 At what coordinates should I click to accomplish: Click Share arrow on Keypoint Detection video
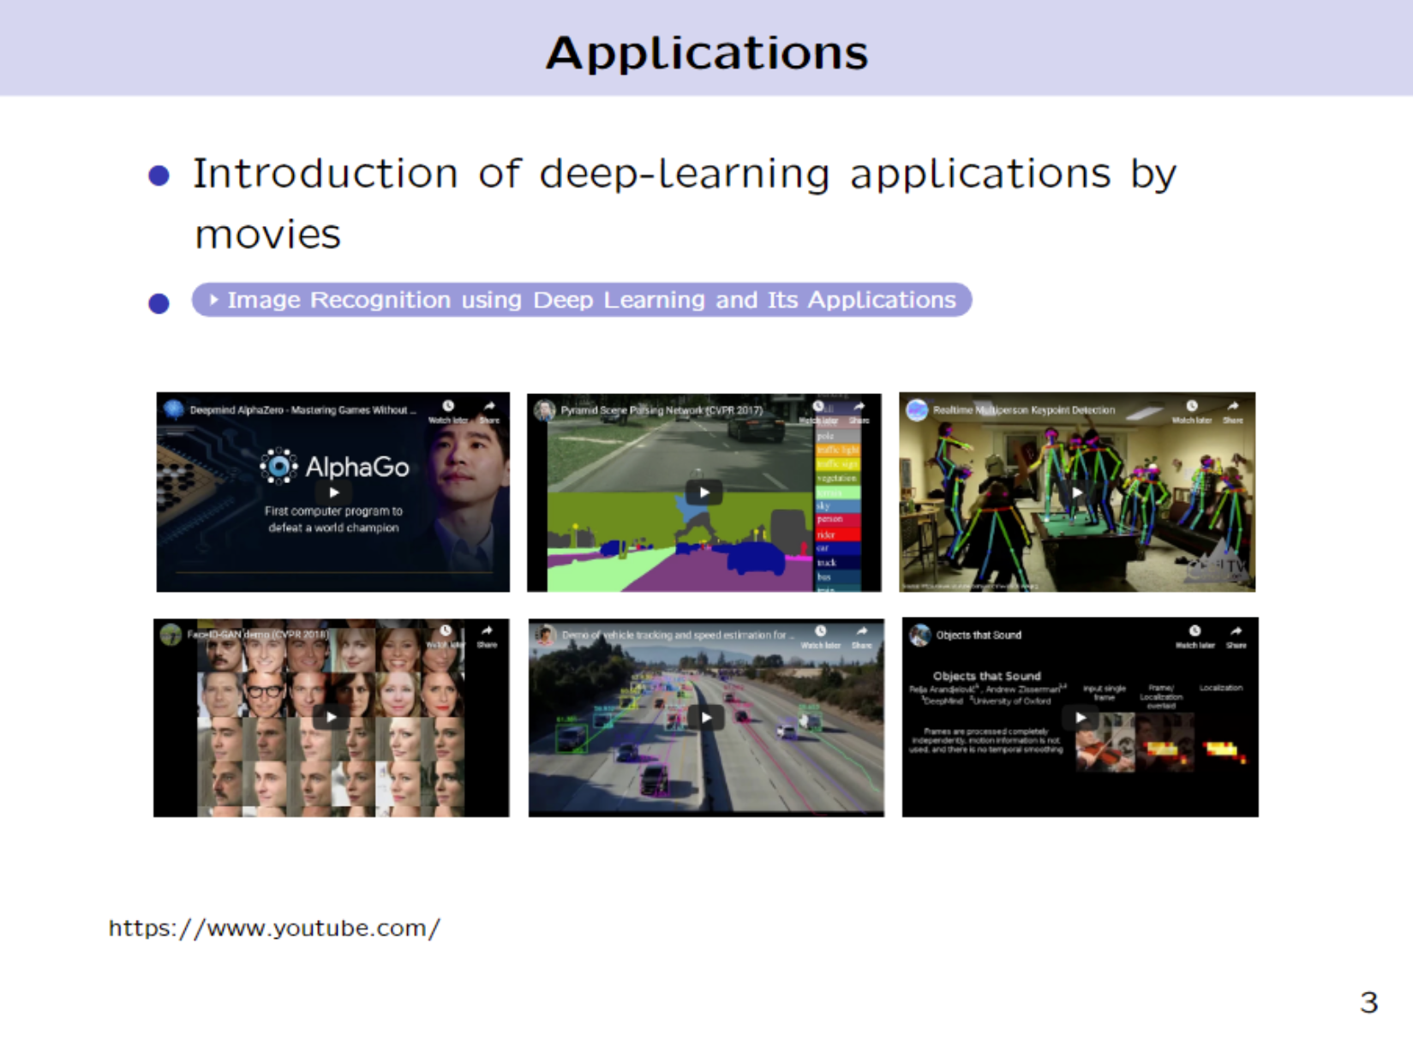1233,406
